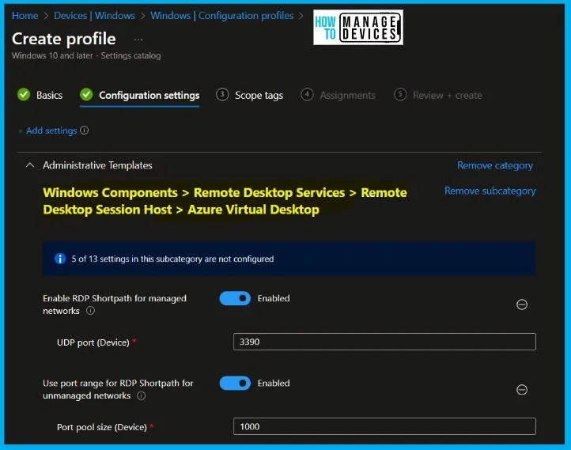Click the "UDP port (Device)" label
Viewport: 571px width, 450px height.
click(93, 342)
